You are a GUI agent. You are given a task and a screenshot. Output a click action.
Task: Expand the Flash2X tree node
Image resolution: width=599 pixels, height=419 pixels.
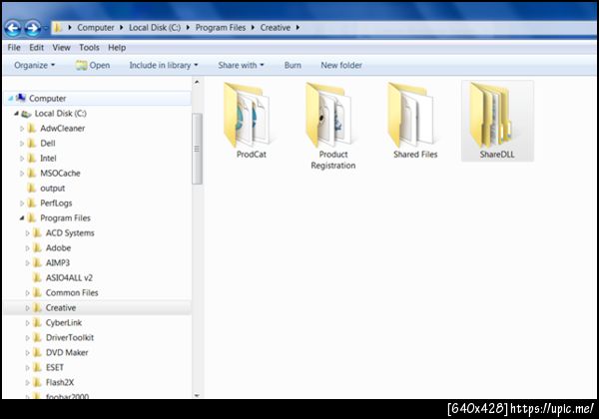28,383
